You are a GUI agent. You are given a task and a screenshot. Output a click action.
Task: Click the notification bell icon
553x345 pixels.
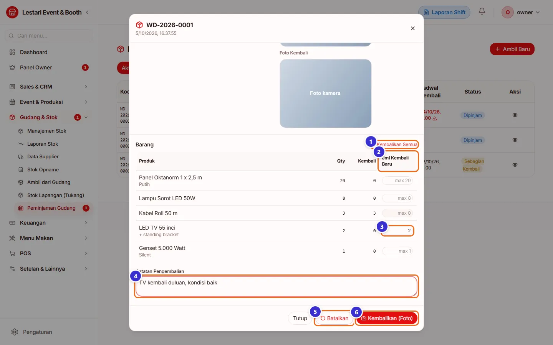482,11
